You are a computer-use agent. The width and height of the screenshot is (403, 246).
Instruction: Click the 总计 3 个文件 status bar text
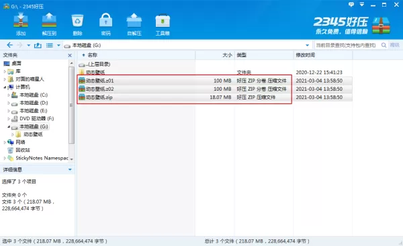tap(257, 241)
